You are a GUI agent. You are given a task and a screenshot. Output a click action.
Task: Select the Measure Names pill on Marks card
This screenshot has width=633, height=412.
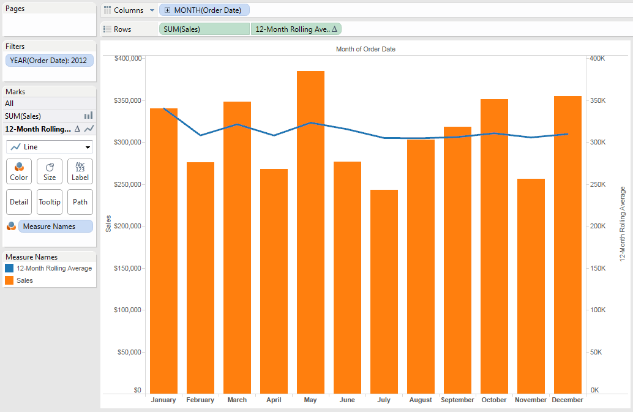pos(56,227)
